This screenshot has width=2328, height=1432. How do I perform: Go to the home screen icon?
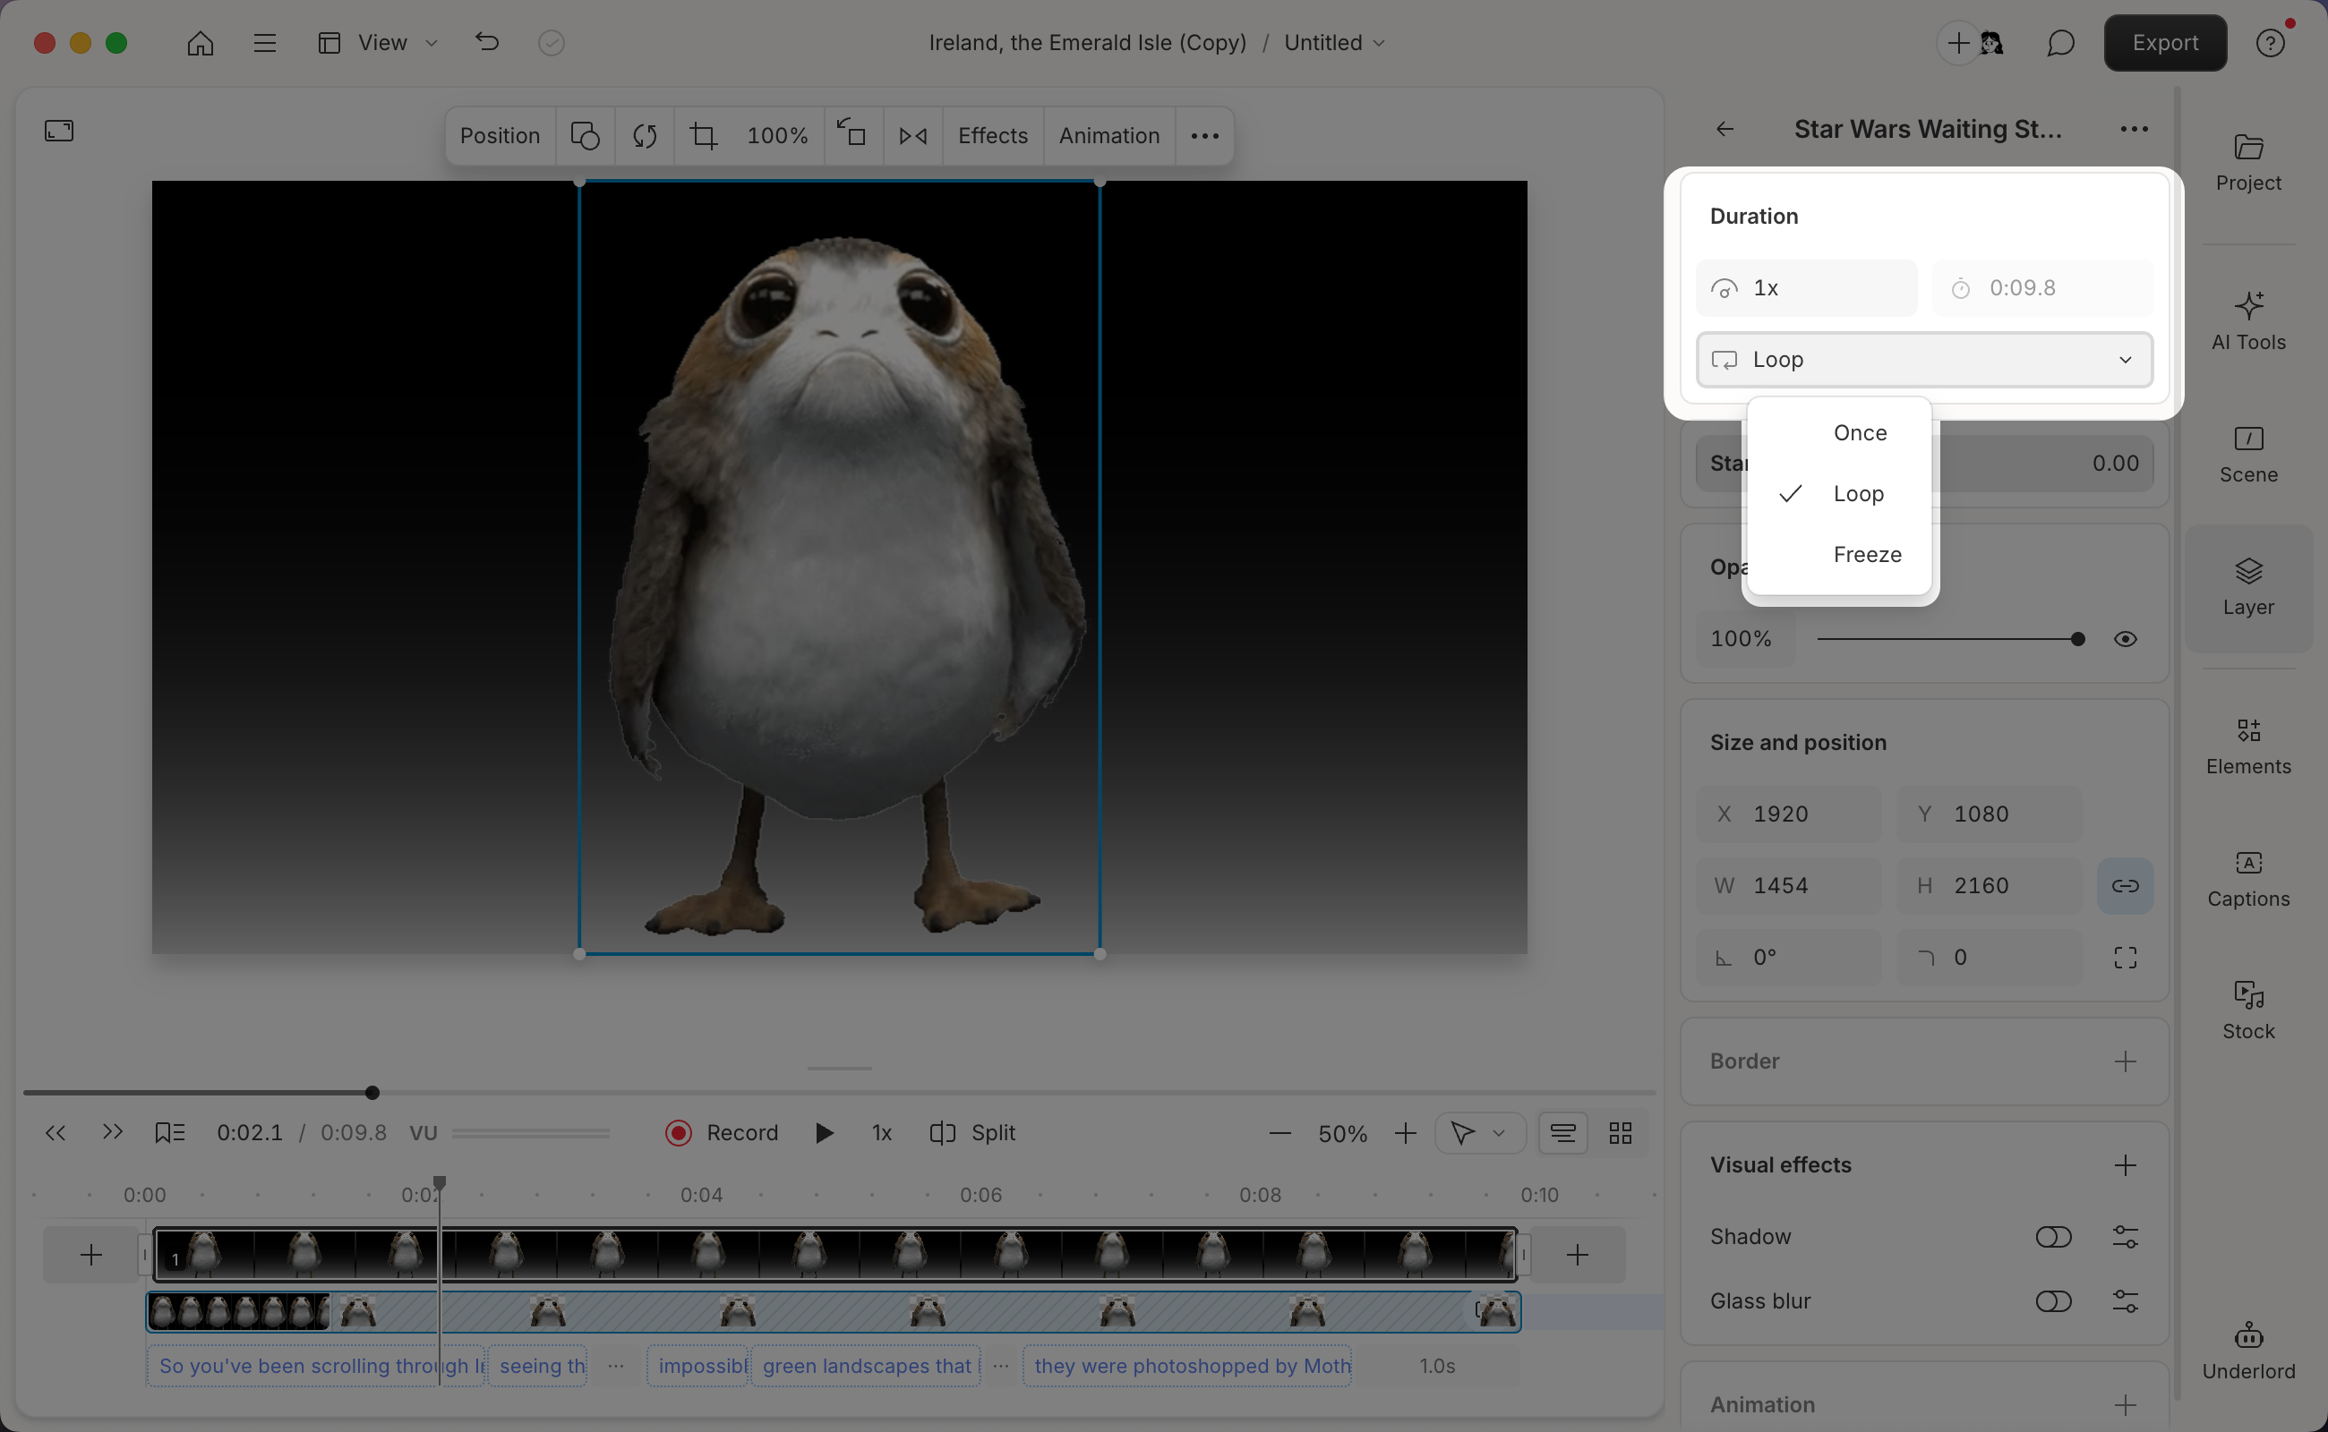coord(200,43)
